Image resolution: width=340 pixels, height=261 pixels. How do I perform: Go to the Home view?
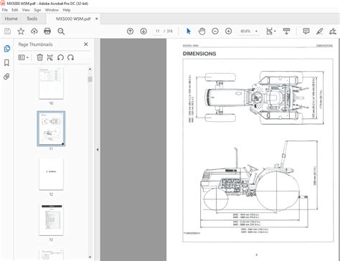pos(11,19)
